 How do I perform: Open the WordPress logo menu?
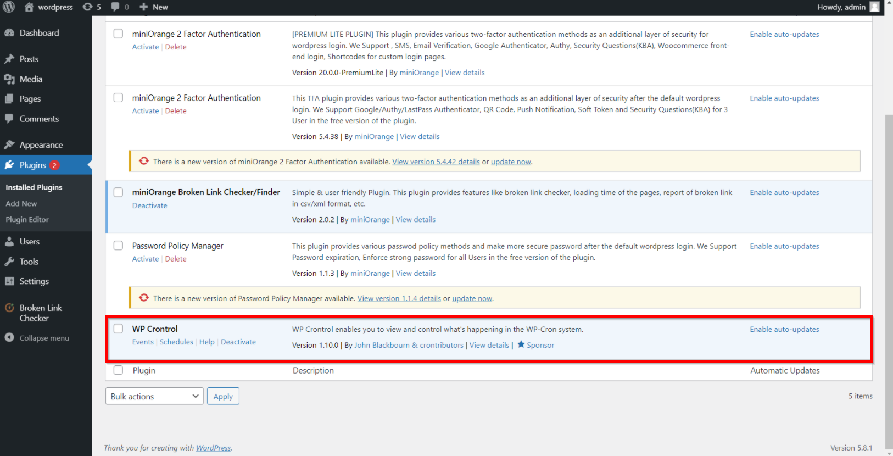point(9,7)
